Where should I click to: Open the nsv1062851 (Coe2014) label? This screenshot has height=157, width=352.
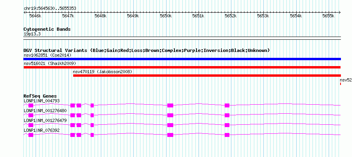pos(47,55)
